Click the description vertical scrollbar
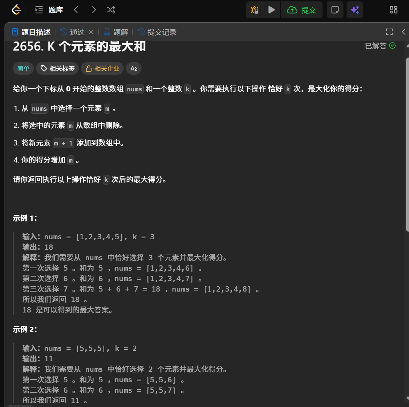 (x=408, y=144)
